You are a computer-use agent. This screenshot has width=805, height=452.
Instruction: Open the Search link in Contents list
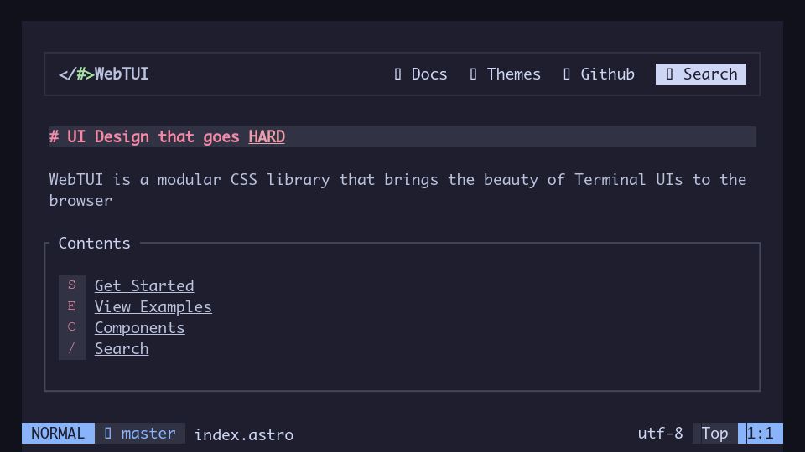tap(122, 348)
